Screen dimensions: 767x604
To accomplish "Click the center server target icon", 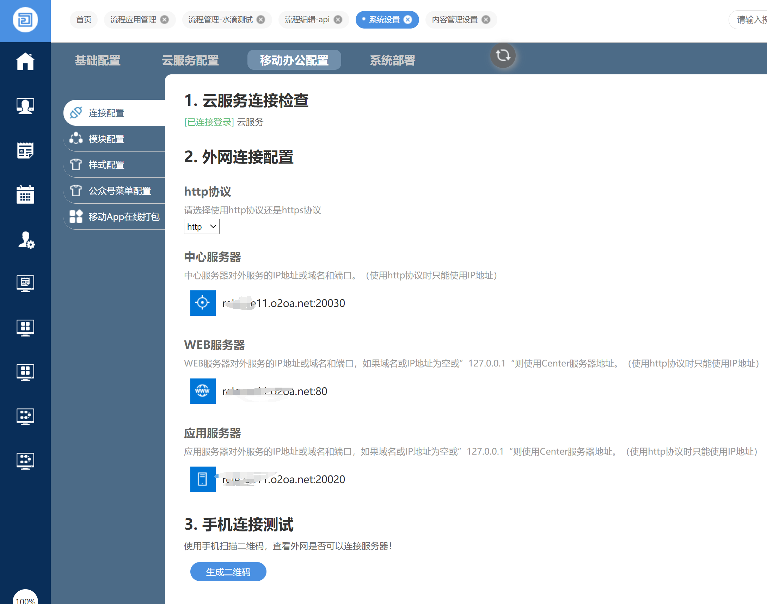I will point(203,303).
